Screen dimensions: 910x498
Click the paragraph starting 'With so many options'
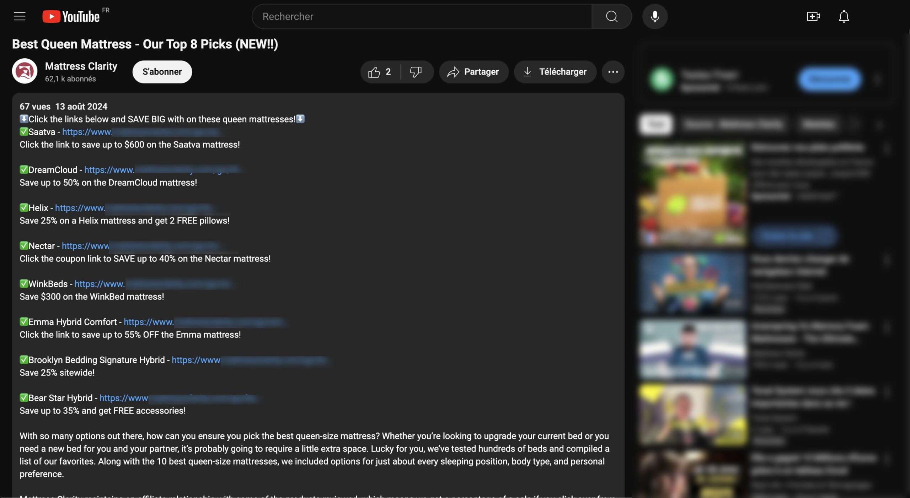pos(315,455)
